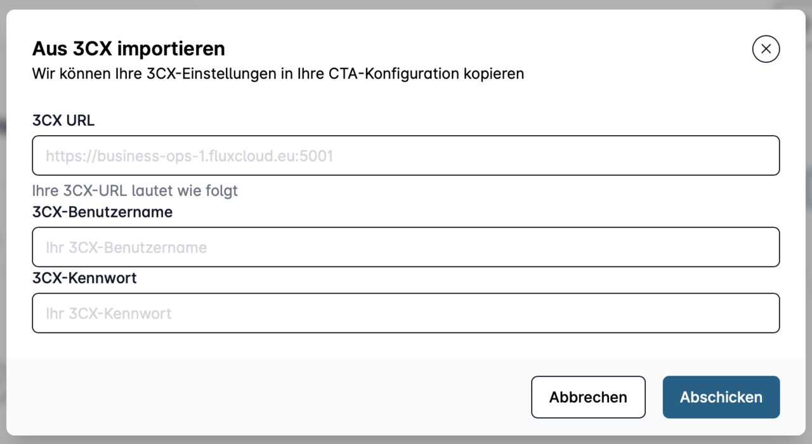812x444 pixels.
Task: Click the hint "Ihre 3CX-URL lautet wie folgt"
Action: (135, 190)
